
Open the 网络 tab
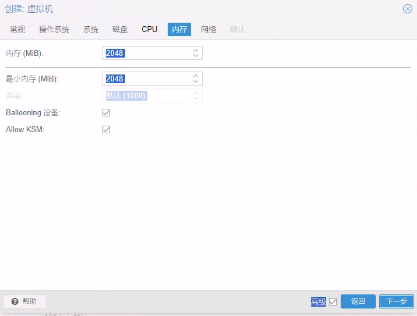click(x=208, y=30)
